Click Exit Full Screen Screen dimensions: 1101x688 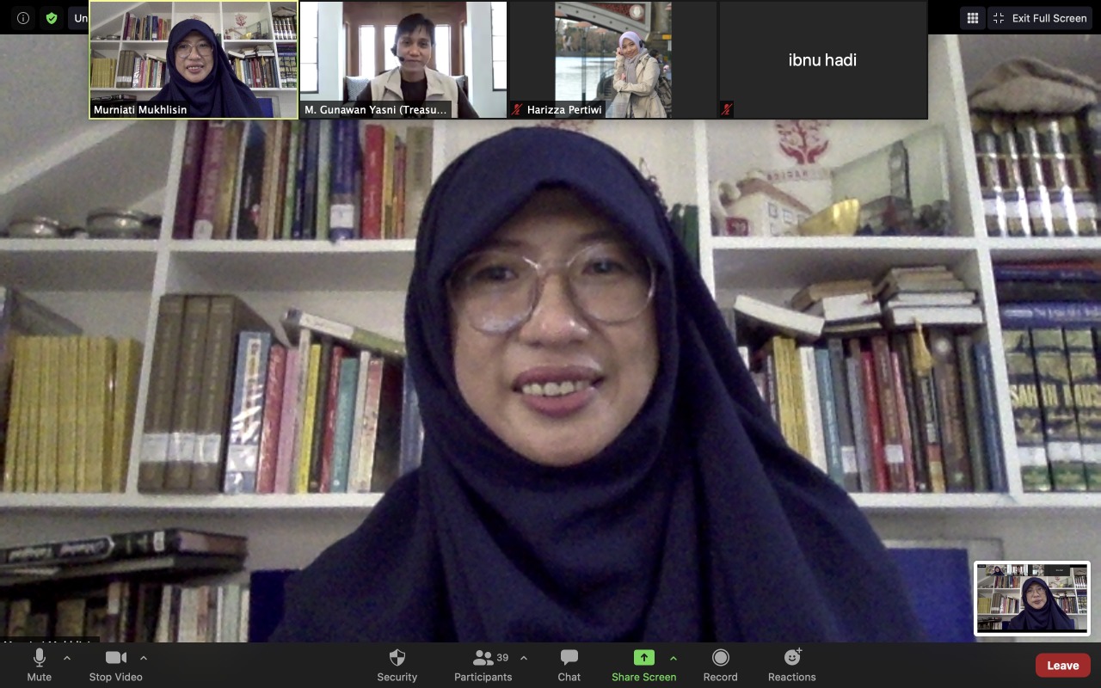[x=1040, y=18]
